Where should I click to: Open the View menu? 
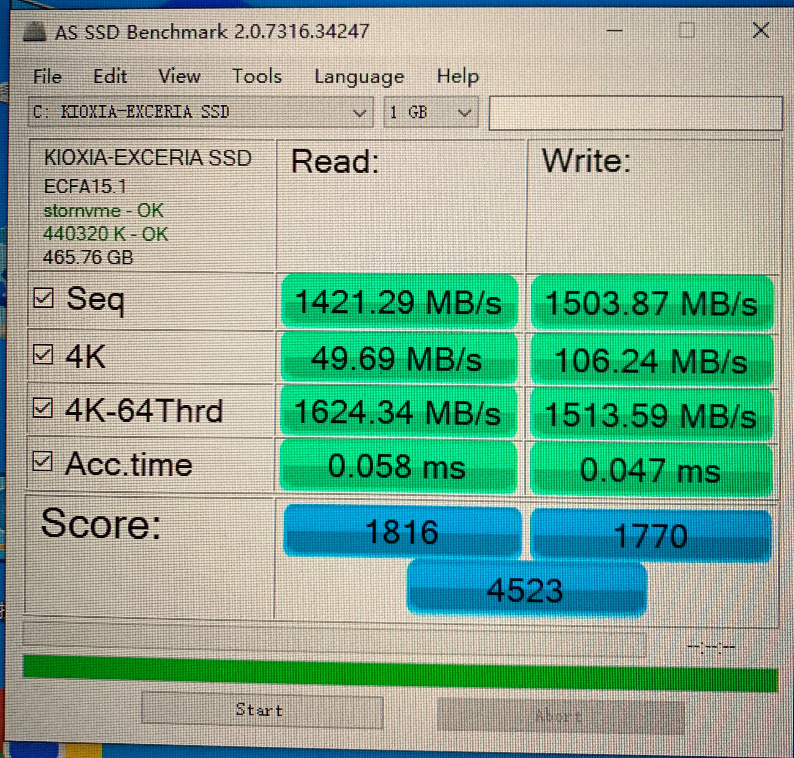tap(179, 76)
